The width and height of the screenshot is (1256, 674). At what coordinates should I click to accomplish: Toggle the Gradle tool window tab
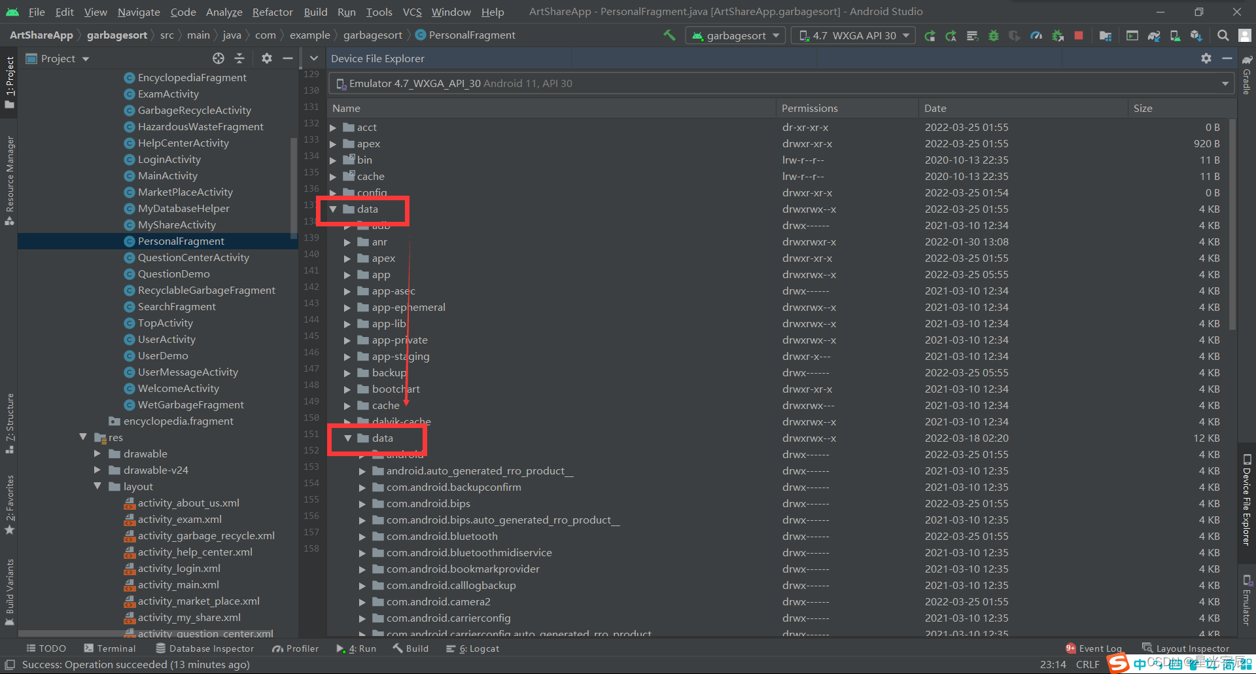click(1247, 75)
